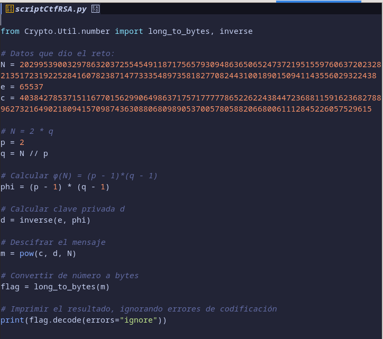Viewport: 383px width, 339px height.
Task: Click the 'c =' ciphertext assignment line
Action: (7, 98)
